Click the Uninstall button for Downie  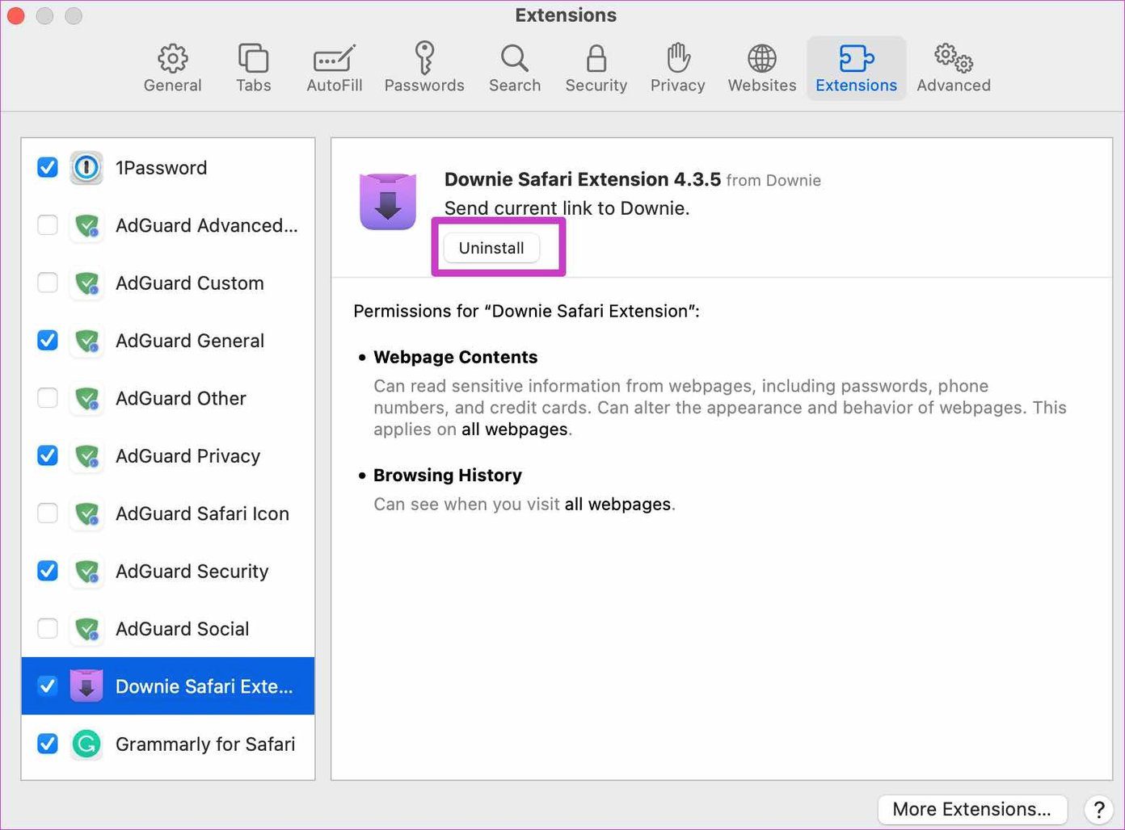pos(491,248)
